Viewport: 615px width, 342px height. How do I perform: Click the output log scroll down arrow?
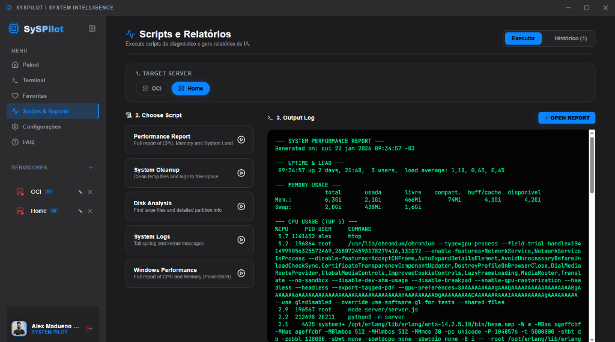[592, 339]
